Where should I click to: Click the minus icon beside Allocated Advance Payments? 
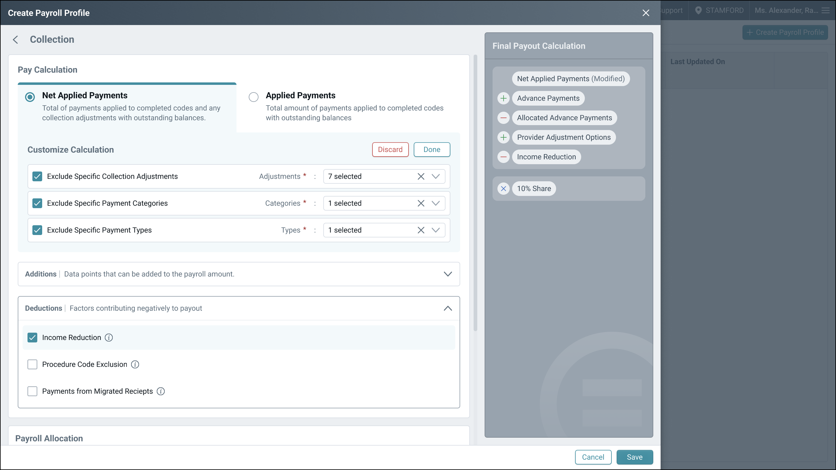tap(503, 118)
